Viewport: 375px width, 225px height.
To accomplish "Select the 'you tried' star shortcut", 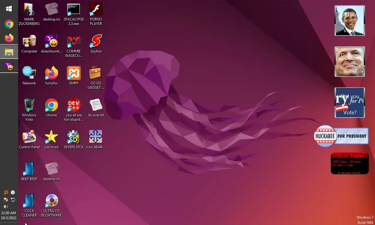I will pyautogui.click(x=52, y=140).
